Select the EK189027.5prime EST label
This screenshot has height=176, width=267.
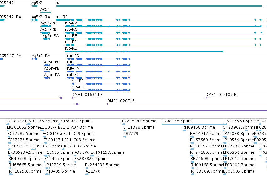(x=75, y=121)
